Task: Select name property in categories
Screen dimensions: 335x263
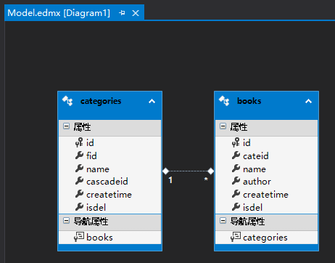Action: [x=110, y=169]
